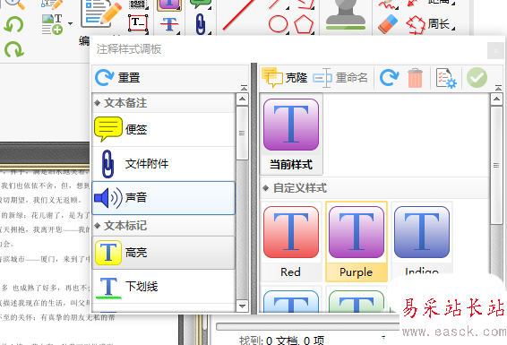
Task: Select the Highlight (高亮) text markup
Action: [x=164, y=253]
